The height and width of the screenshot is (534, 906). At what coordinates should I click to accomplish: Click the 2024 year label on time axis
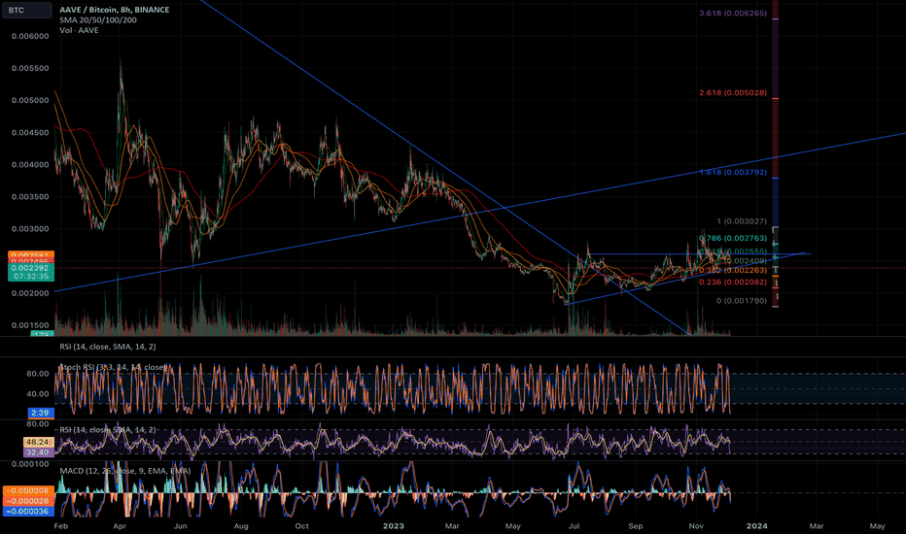(757, 526)
